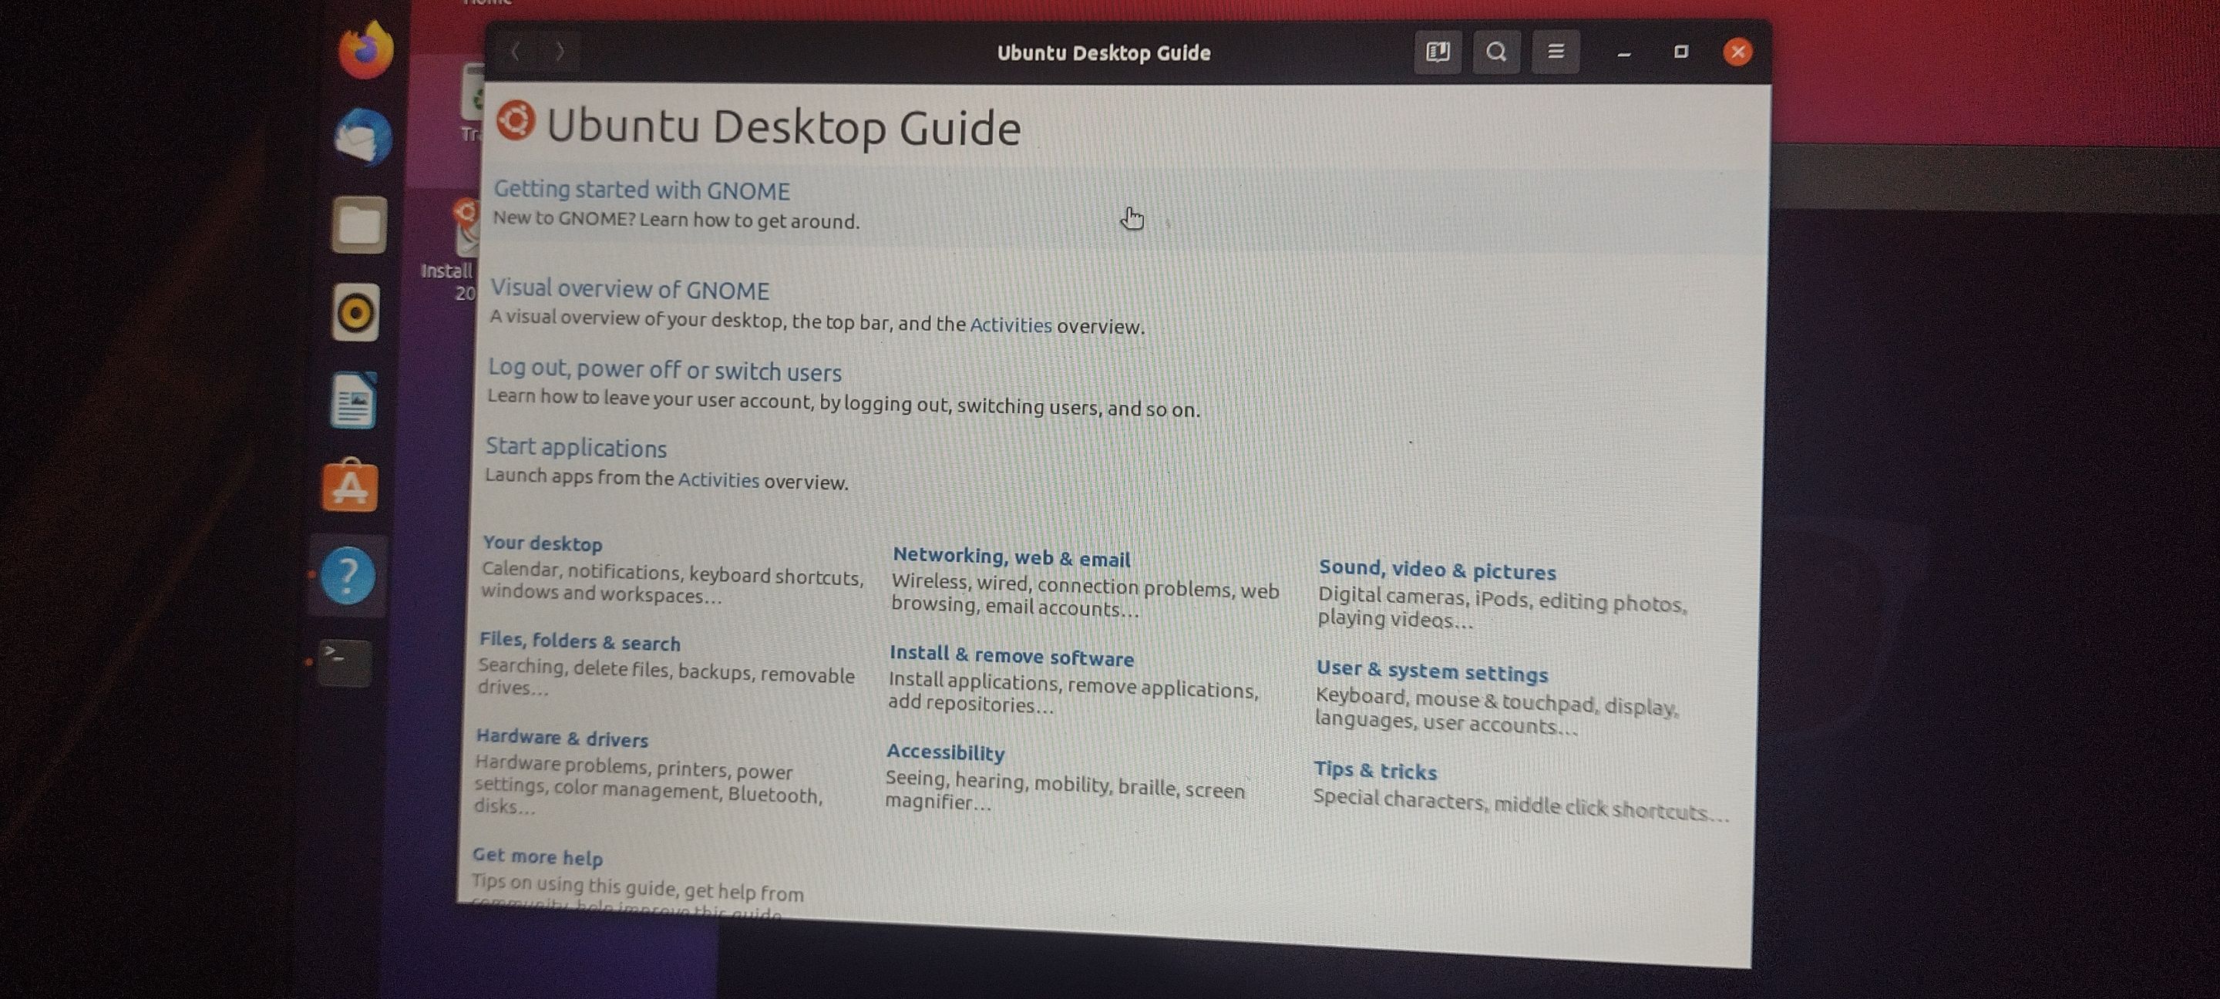
Task: Open the Accessibility help section
Action: pos(944,752)
